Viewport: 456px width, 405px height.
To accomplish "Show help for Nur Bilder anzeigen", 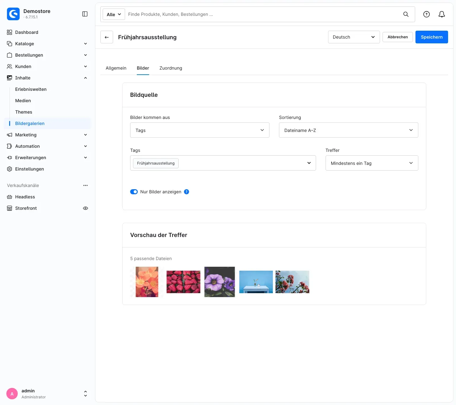I will [187, 192].
